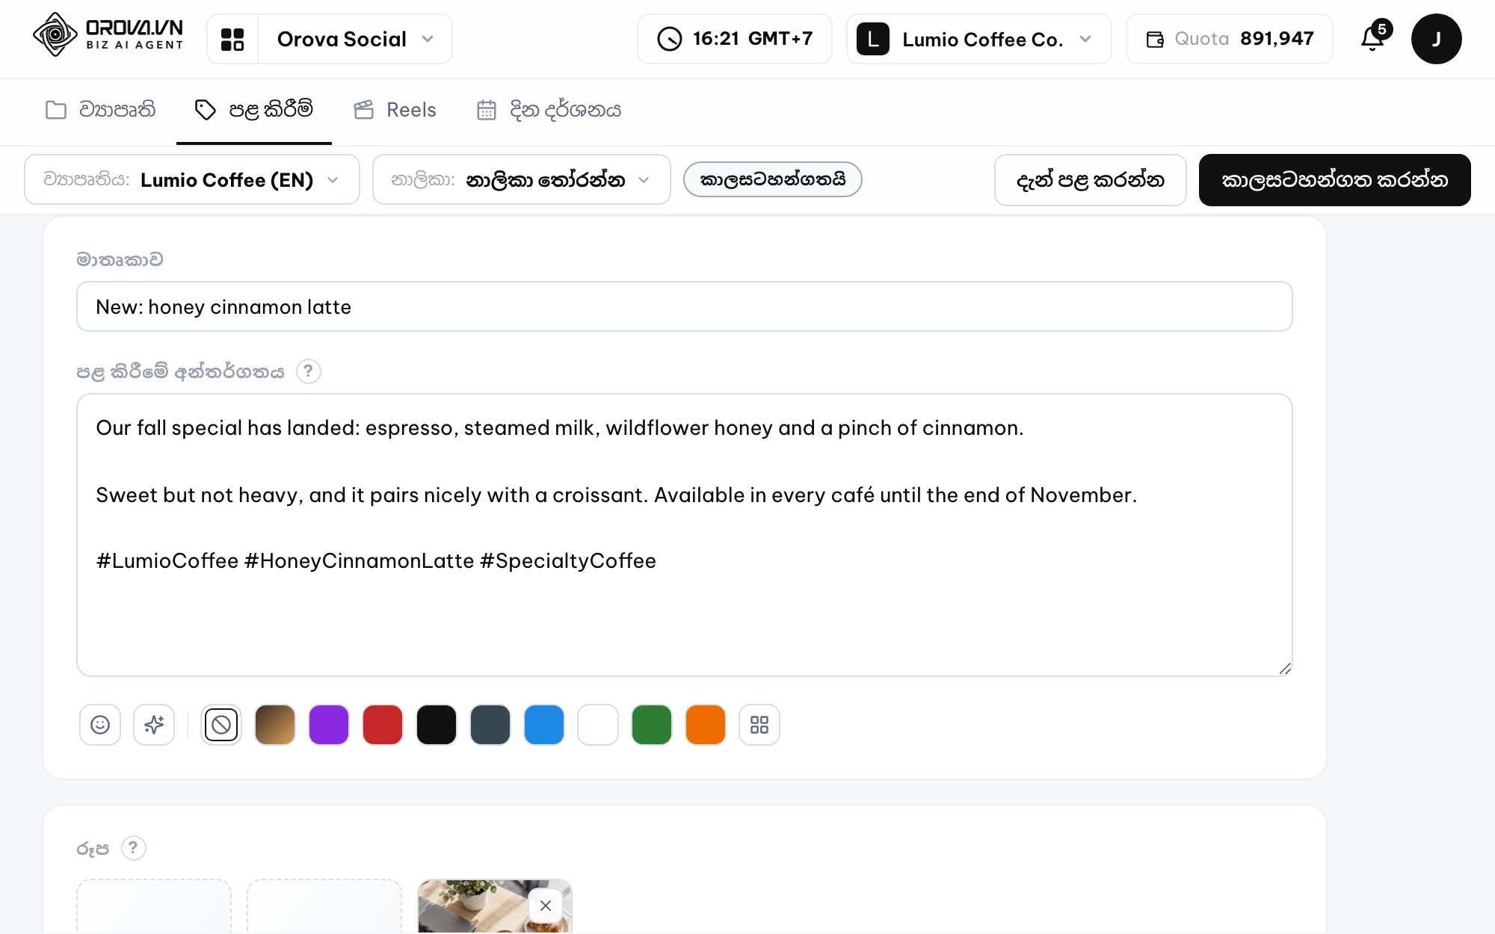The width and height of the screenshot is (1495, 934).
Task: Select the brown gradient background swatch
Action: click(275, 725)
